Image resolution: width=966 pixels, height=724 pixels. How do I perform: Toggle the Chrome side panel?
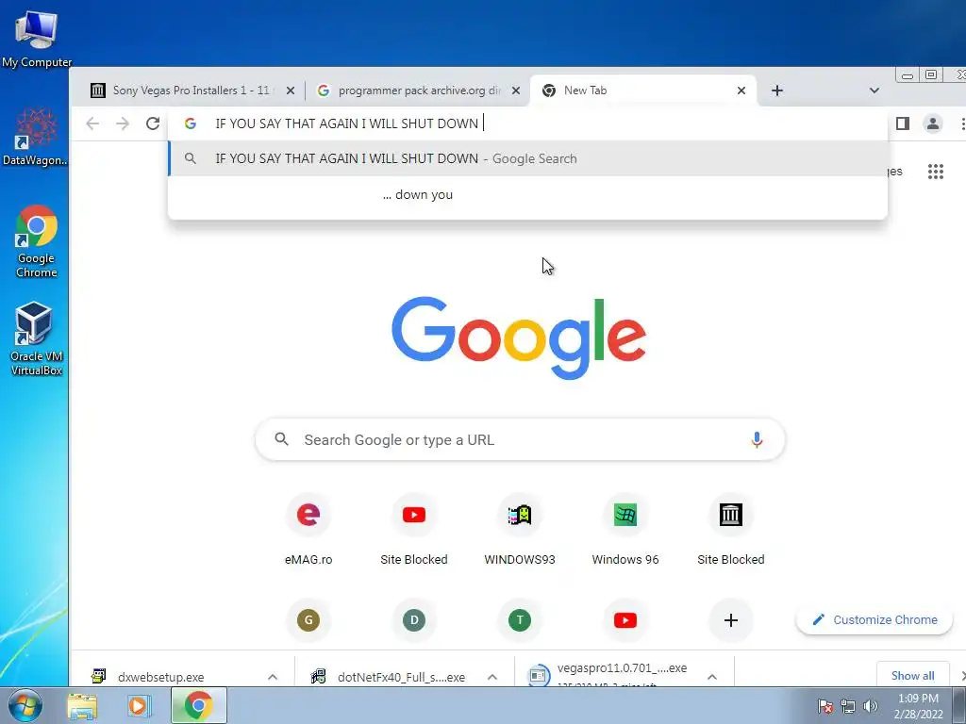[903, 123]
